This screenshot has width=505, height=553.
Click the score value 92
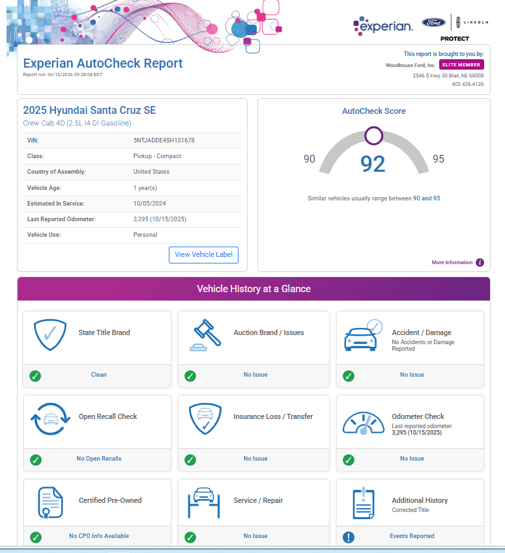click(x=373, y=164)
